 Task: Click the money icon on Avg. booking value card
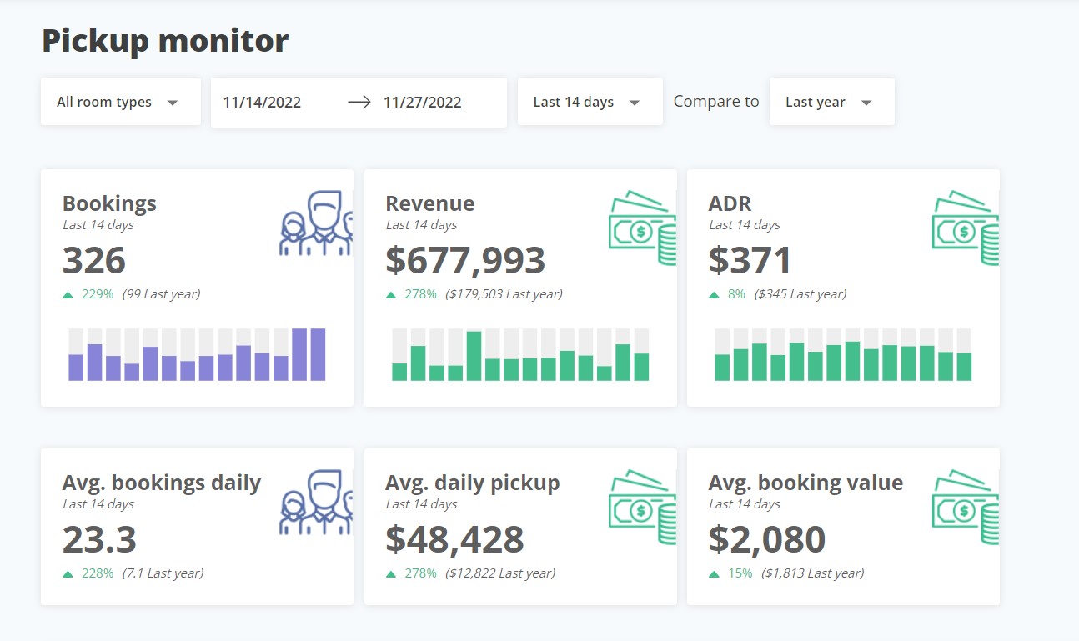tap(966, 506)
